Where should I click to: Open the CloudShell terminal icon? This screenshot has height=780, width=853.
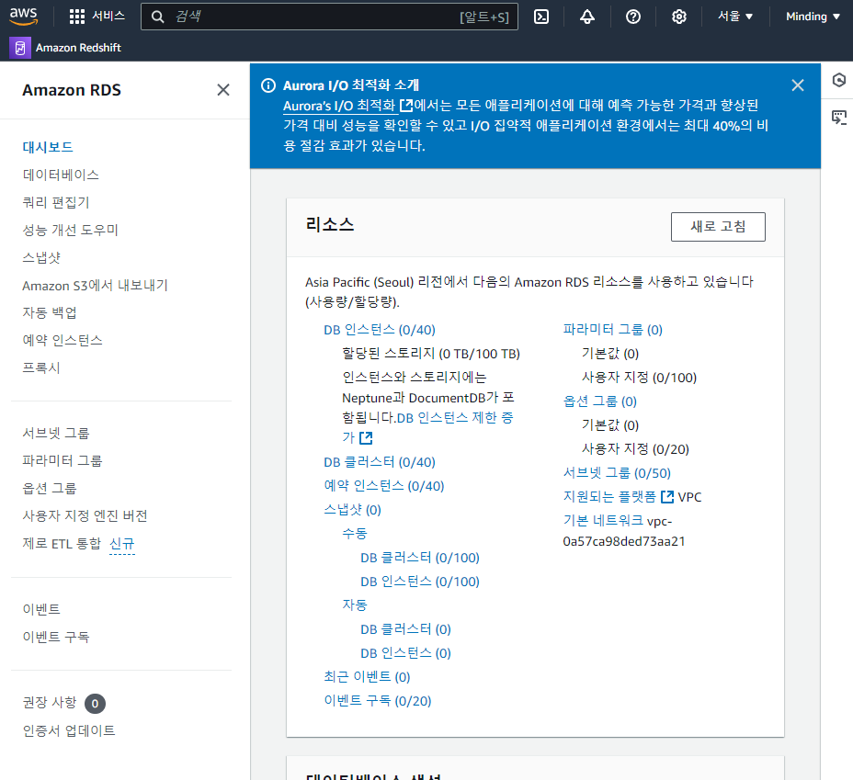click(541, 17)
